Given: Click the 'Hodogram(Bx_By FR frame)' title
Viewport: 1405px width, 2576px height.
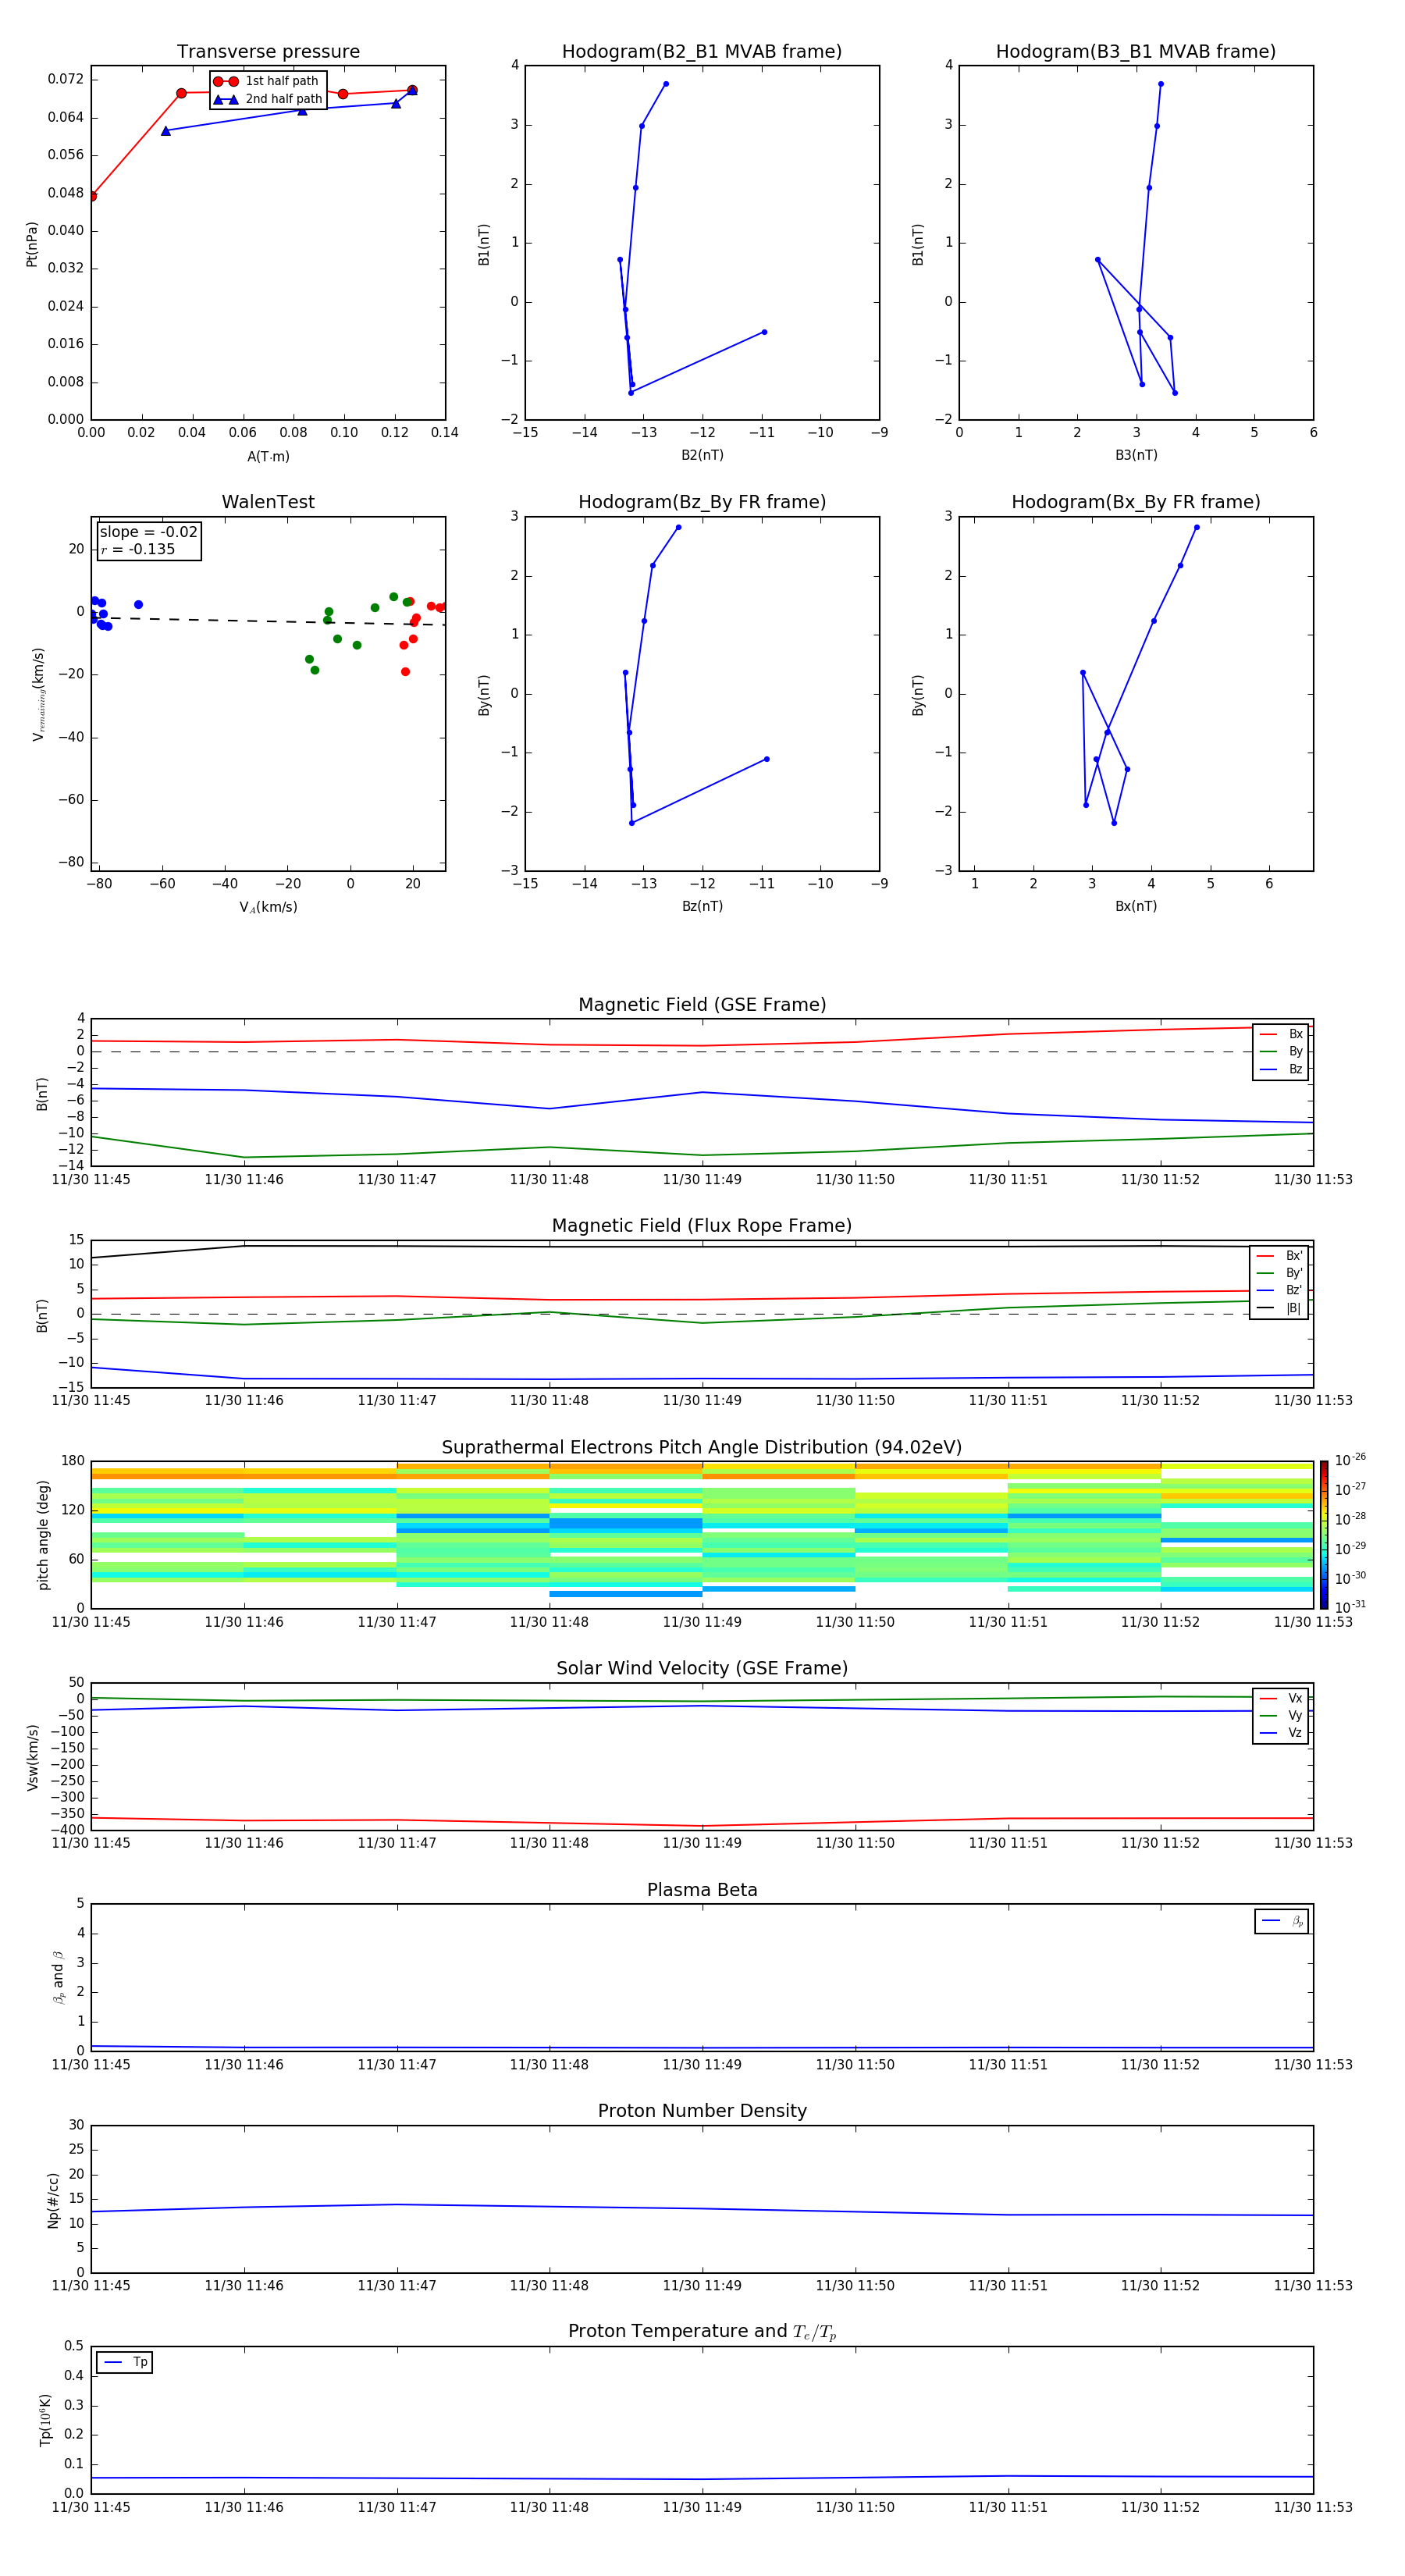Looking at the screenshot, I should point(1136,502).
